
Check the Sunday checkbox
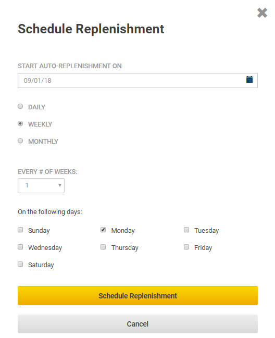(x=20, y=230)
